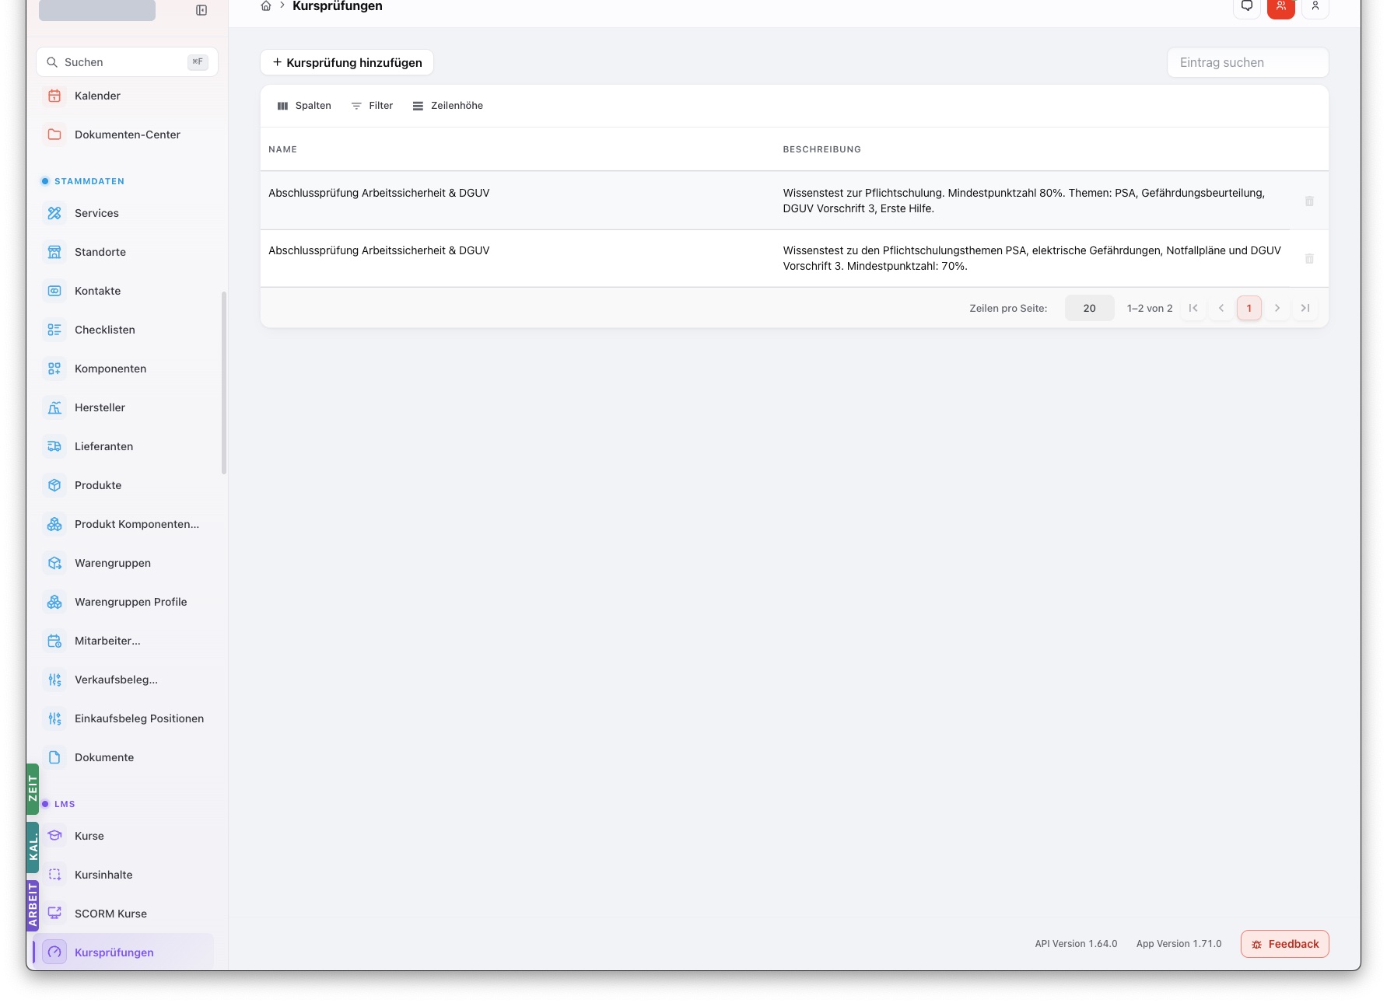Go to the previous page
This screenshot has height=1003, width=1387.
tap(1221, 308)
